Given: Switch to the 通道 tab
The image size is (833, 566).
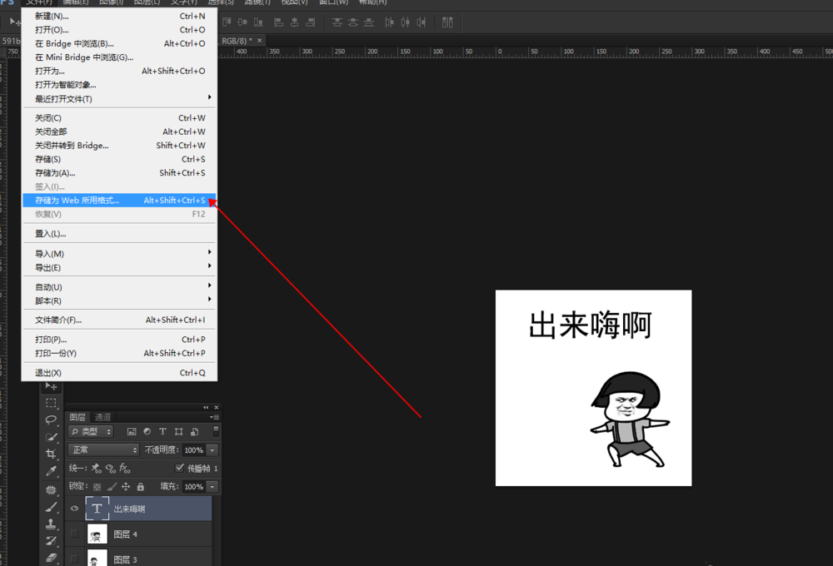Looking at the screenshot, I should click(x=102, y=417).
